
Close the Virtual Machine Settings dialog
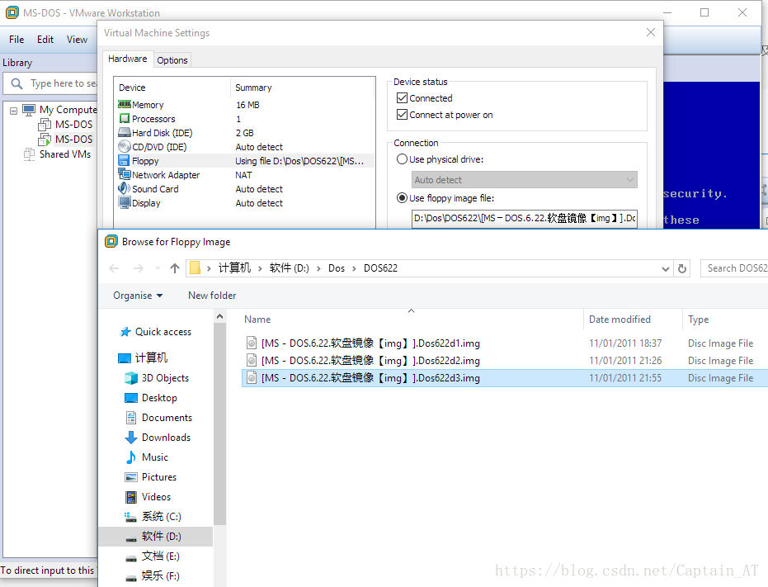650,32
